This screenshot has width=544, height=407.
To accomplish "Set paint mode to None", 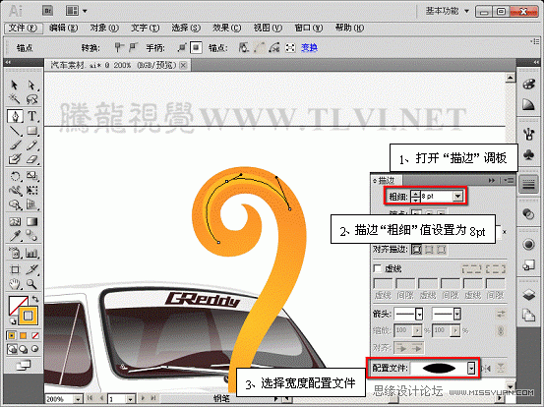I will [35, 335].
